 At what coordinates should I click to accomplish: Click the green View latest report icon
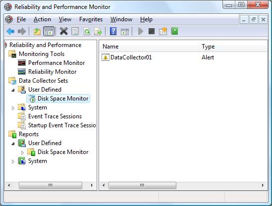click(x=174, y=31)
